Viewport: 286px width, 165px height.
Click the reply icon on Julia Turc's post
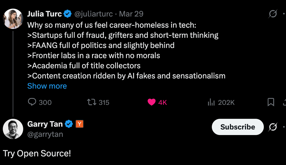[32, 102]
